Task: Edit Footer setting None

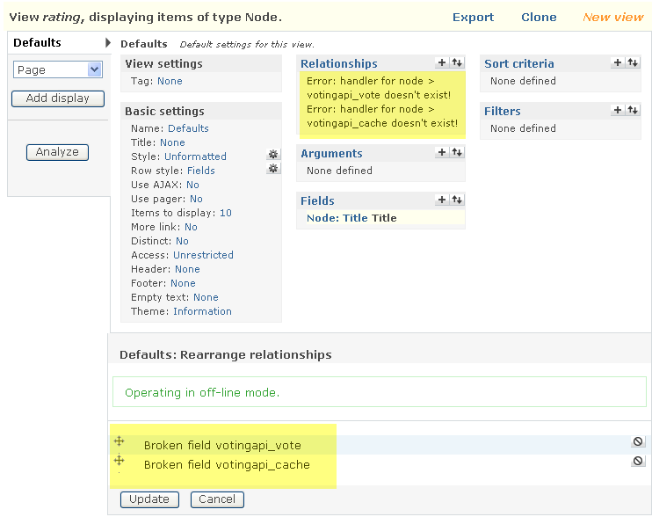Action: [x=183, y=284]
